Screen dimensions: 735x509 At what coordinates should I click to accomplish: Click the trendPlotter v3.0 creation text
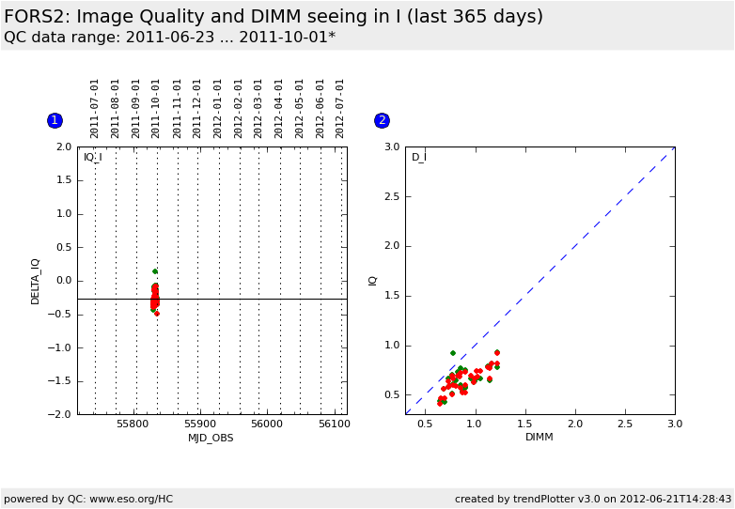pyautogui.click(x=593, y=499)
